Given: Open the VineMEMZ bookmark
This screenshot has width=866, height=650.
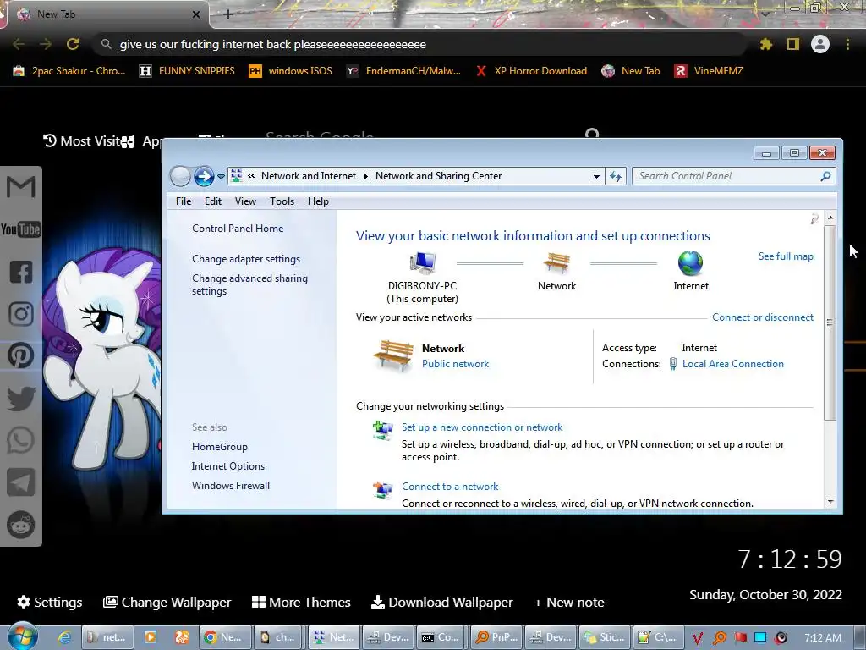Looking at the screenshot, I should point(709,71).
